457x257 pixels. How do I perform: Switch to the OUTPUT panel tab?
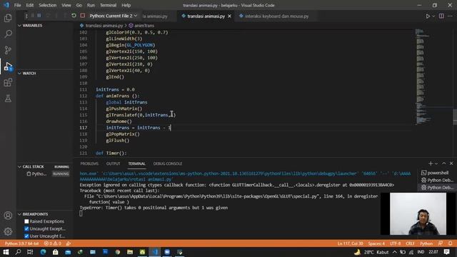[113, 163]
